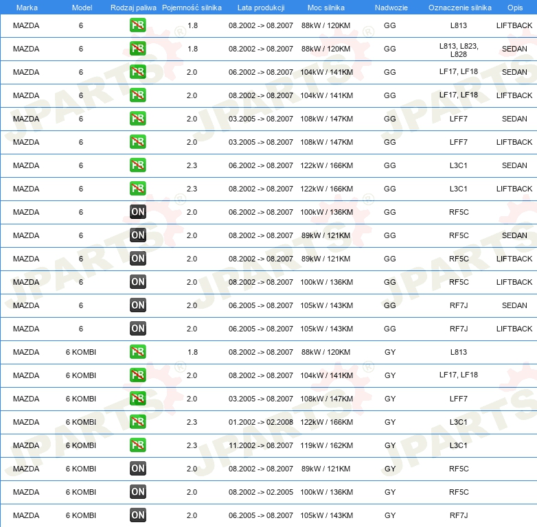Select LIFTBACK in the Mazda 6 L813 row
537x527 pixels.
(514, 25)
